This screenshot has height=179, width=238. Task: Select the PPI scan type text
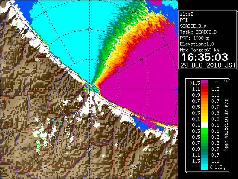[x=184, y=20]
